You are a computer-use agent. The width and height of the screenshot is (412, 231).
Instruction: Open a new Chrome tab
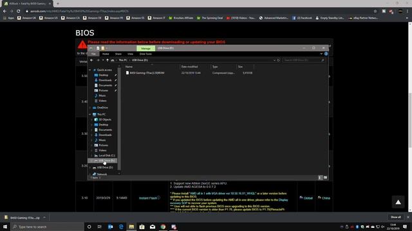(58, 4)
